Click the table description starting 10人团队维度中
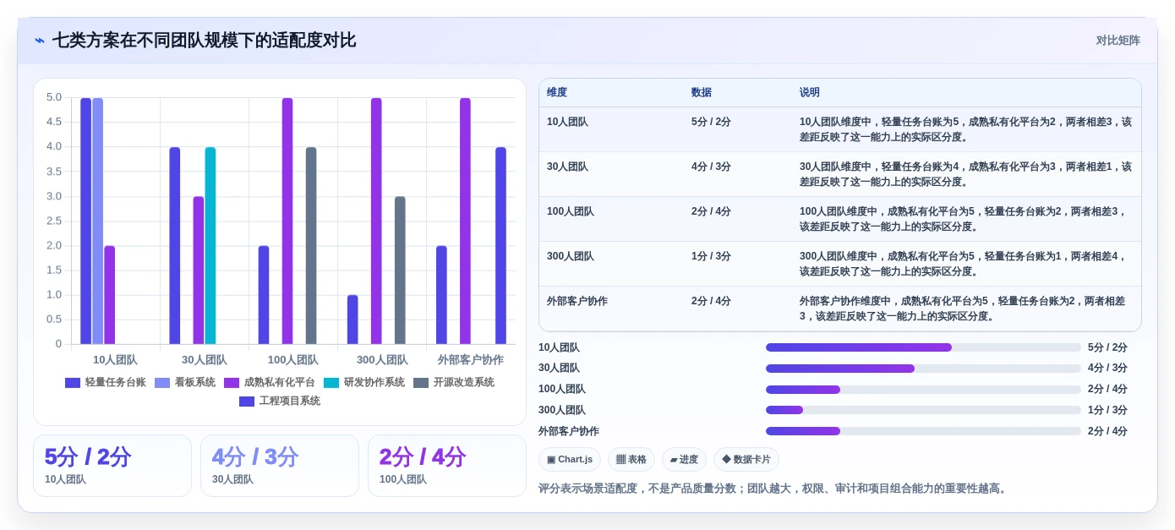The image size is (1175, 530). tap(965, 129)
